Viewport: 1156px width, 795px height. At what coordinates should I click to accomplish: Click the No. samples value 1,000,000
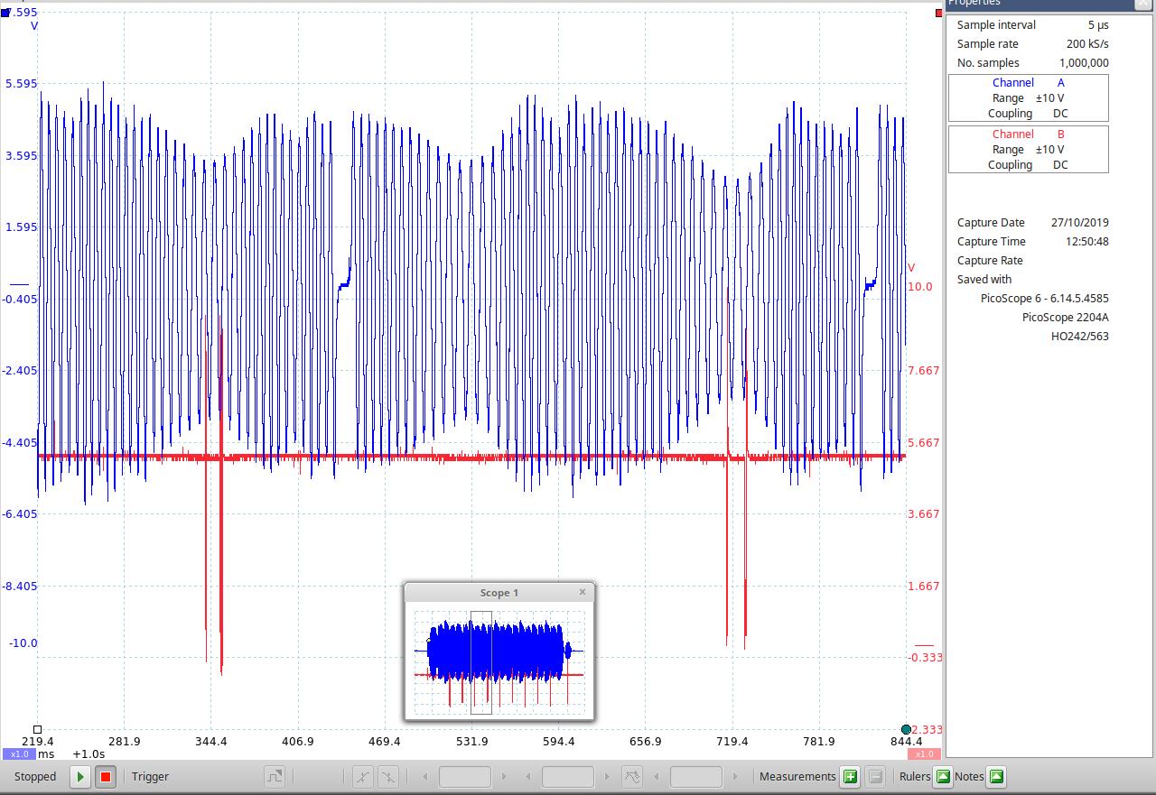coord(1084,62)
